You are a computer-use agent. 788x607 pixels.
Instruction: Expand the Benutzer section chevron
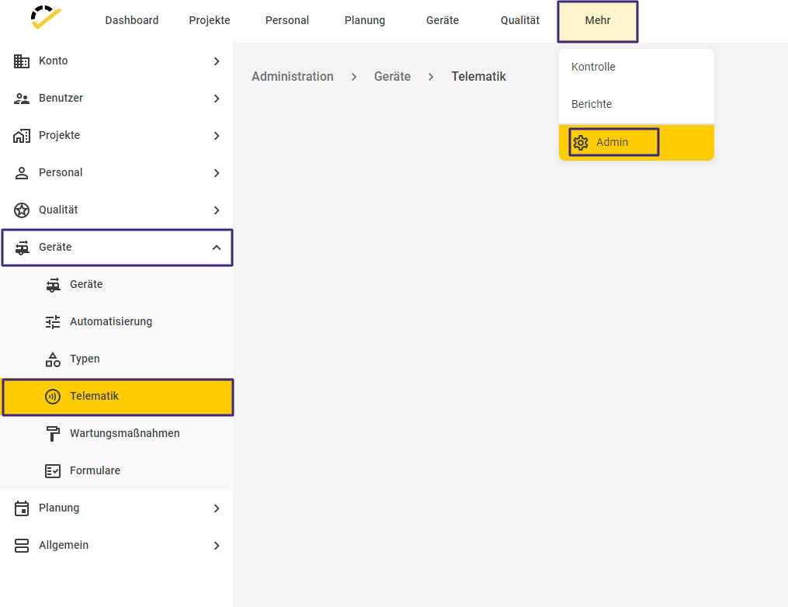pos(217,99)
